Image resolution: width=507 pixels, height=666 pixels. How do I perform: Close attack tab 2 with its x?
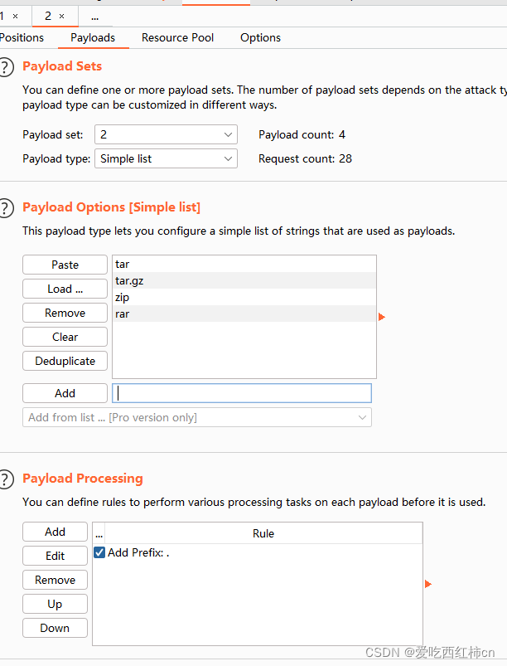pos(61,16)
